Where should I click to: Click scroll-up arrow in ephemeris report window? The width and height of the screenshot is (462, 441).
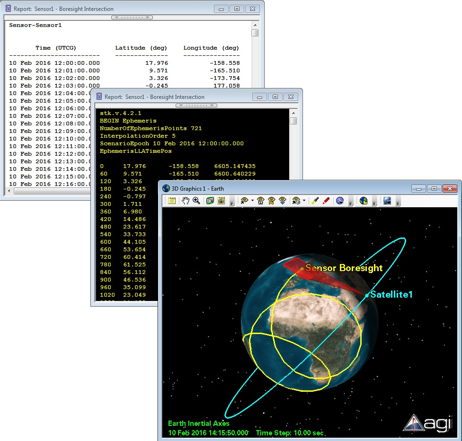[293, 113]
